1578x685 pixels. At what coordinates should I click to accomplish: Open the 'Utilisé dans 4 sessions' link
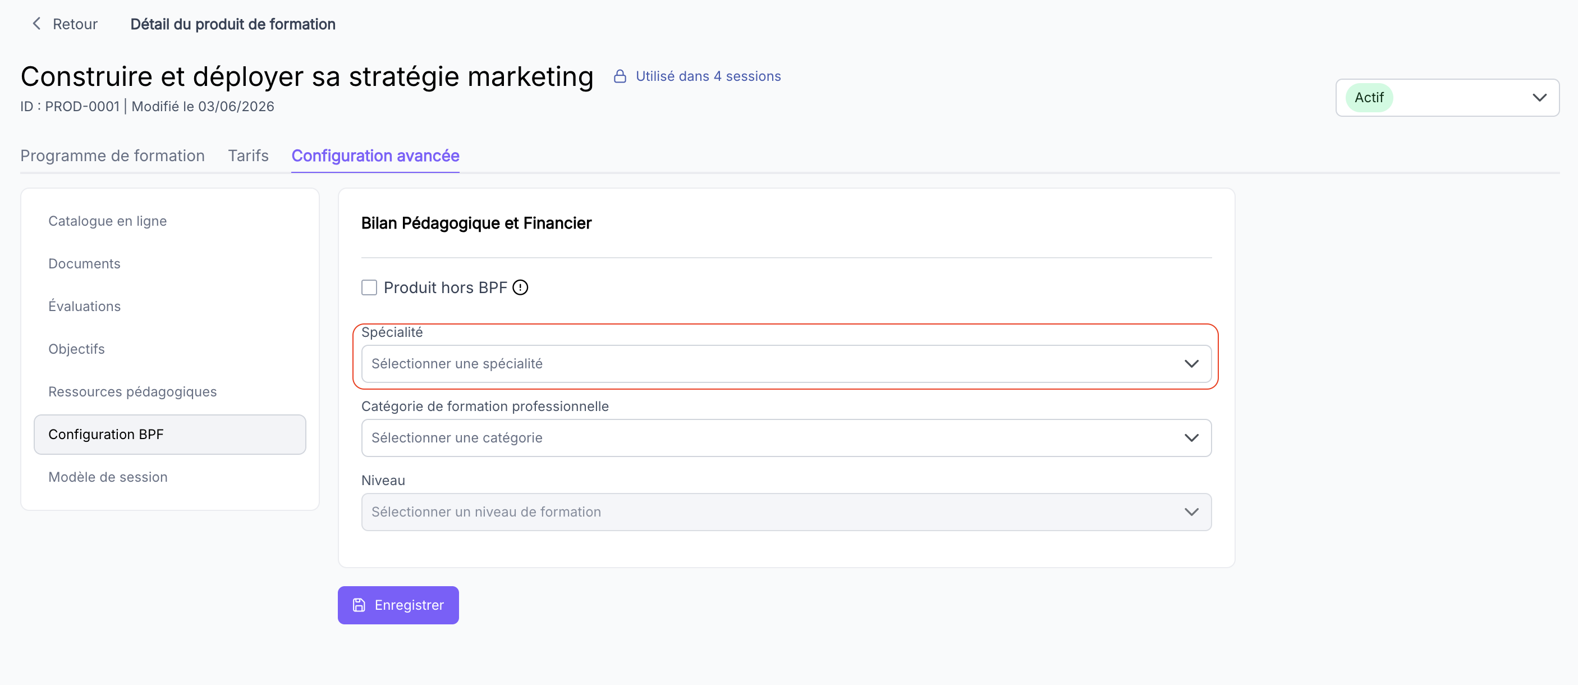click(708, 76)
